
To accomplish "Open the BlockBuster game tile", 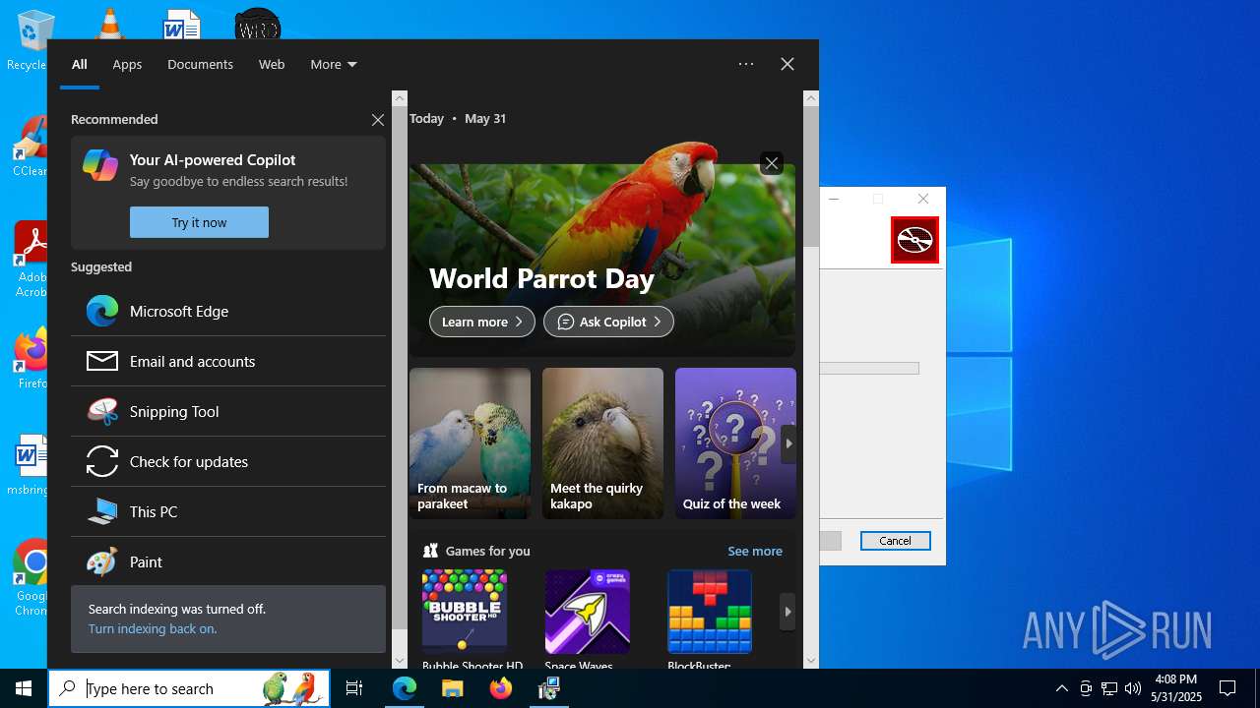I will [x=710, y=612].
